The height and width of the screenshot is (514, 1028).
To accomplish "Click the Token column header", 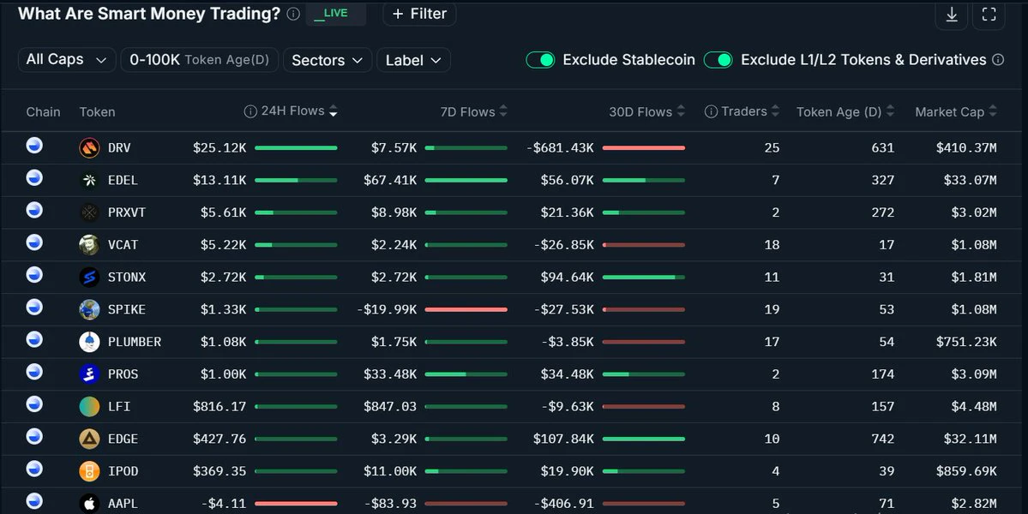I will coord(97,112).
